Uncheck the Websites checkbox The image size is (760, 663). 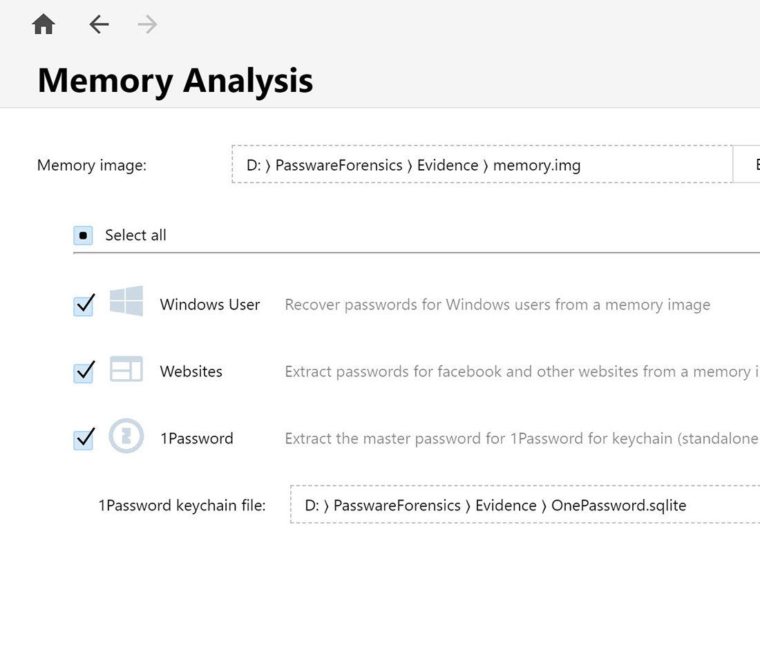(x=84, y=372)
